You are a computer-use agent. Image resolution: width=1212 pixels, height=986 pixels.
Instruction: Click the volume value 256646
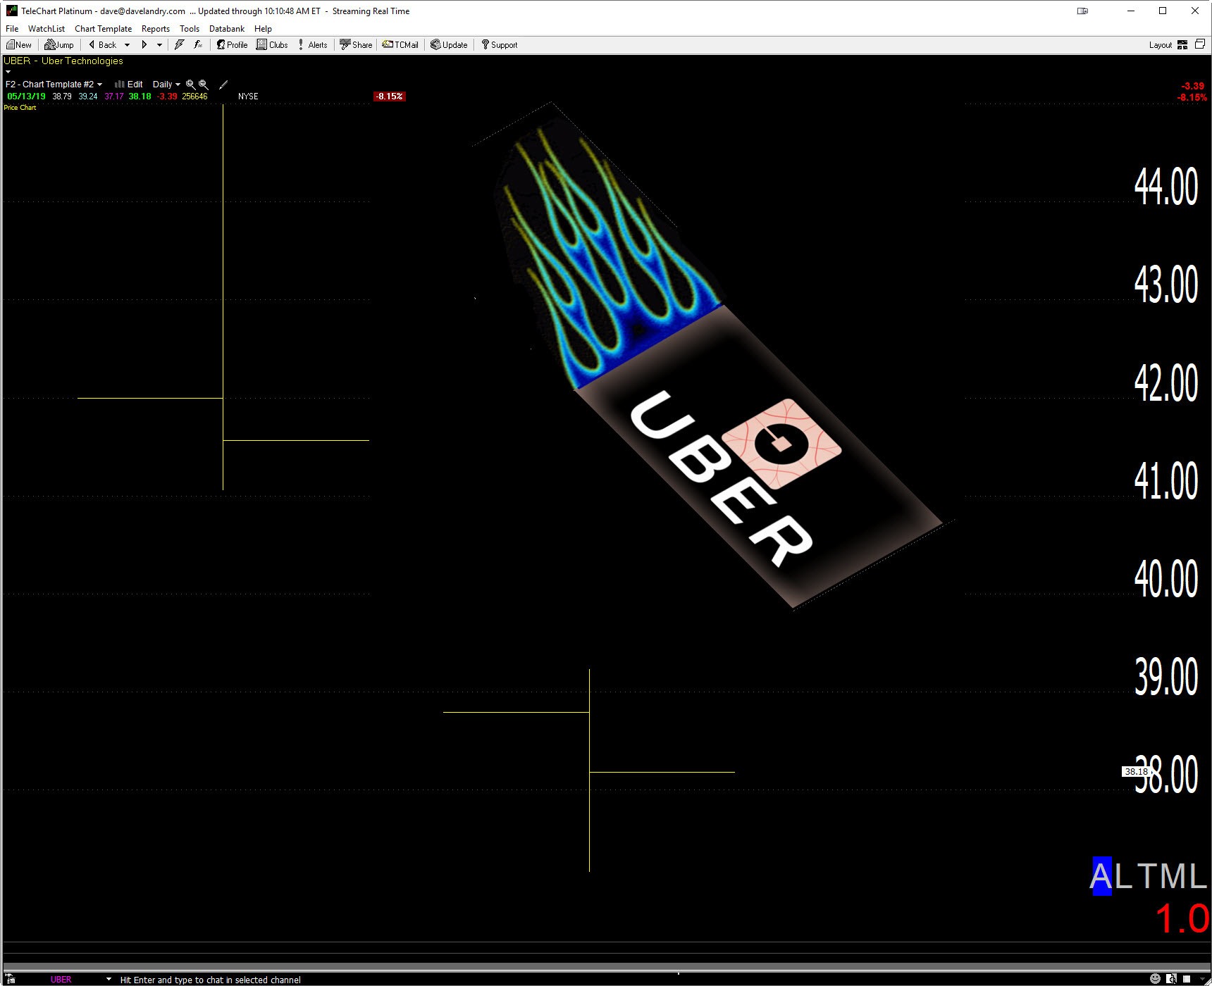click(194, 96)
